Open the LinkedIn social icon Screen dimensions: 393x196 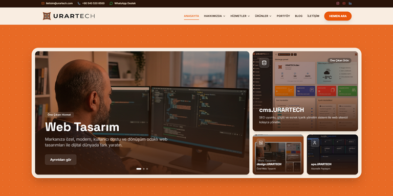[350, 3]
